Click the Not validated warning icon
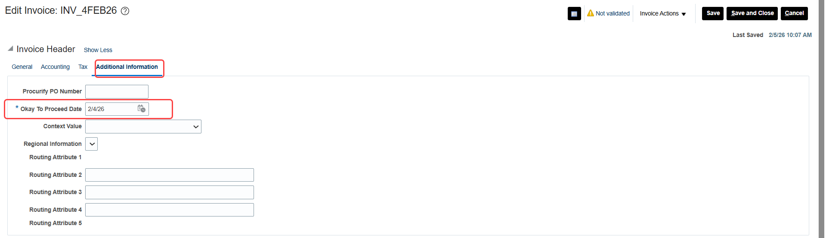Viewport: 826px width, 238px height. [x=591, y=13]
